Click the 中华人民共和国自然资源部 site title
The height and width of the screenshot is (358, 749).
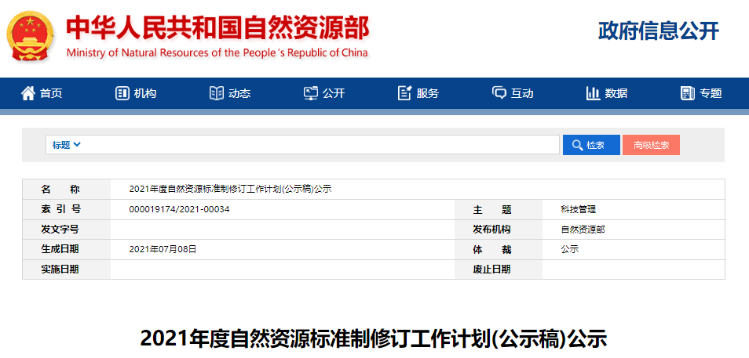click(x=217, y=28)
